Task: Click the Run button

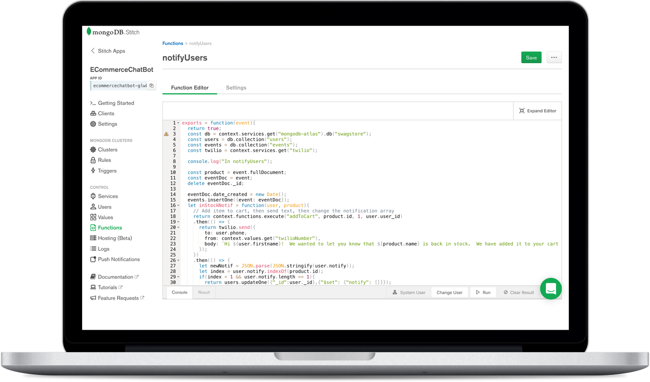Action: point(483,293)
